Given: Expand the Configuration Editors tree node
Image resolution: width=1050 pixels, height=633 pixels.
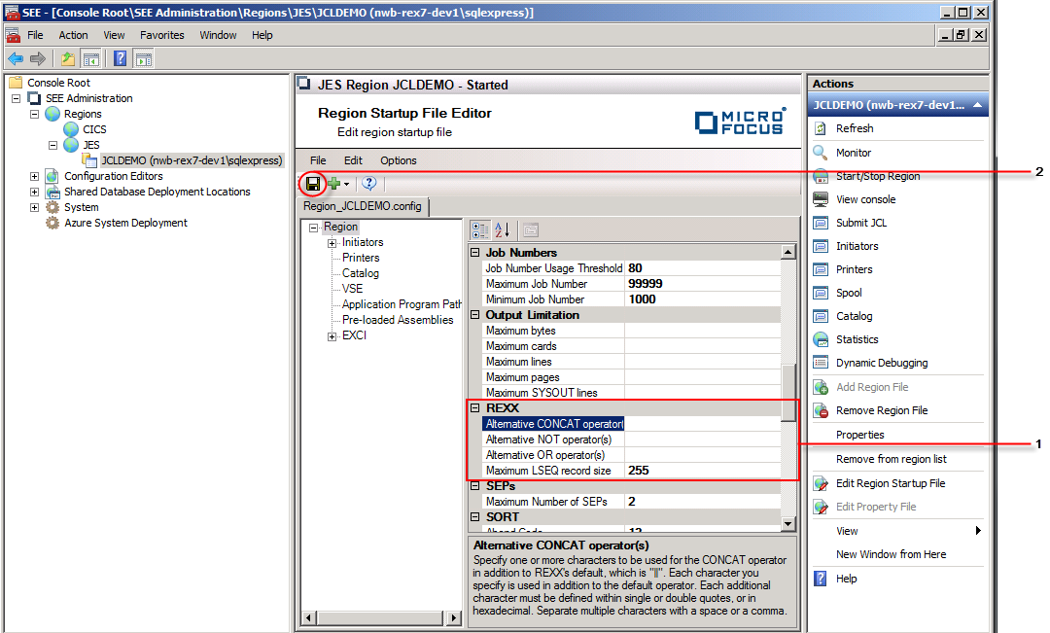Looking at the screenshot, I should pyautogui.click(x=35, y=176).
